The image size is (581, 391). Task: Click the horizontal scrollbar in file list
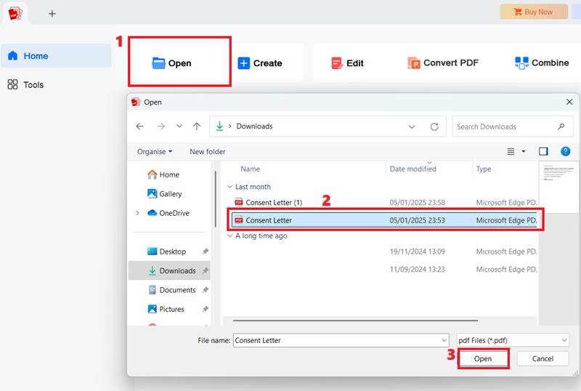click(355, 321)
